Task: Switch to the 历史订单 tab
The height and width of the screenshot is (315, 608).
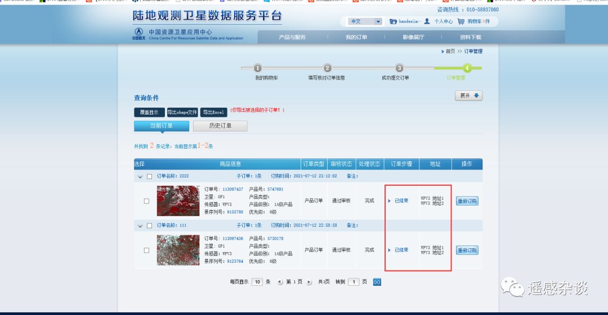Action: (220, 126)
